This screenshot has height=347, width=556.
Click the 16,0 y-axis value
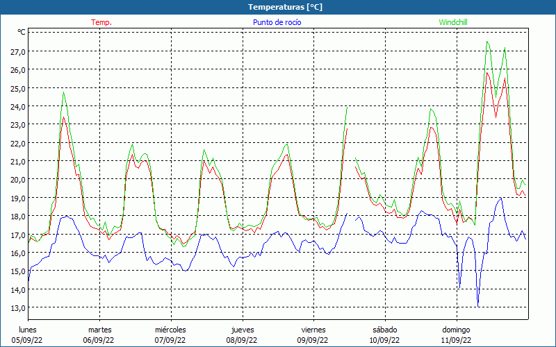pyautogui.click(x=18, y=253)
